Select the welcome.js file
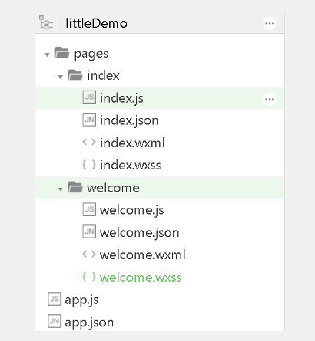The width and height of the screenshot is (315, 341). coord(132,210)
